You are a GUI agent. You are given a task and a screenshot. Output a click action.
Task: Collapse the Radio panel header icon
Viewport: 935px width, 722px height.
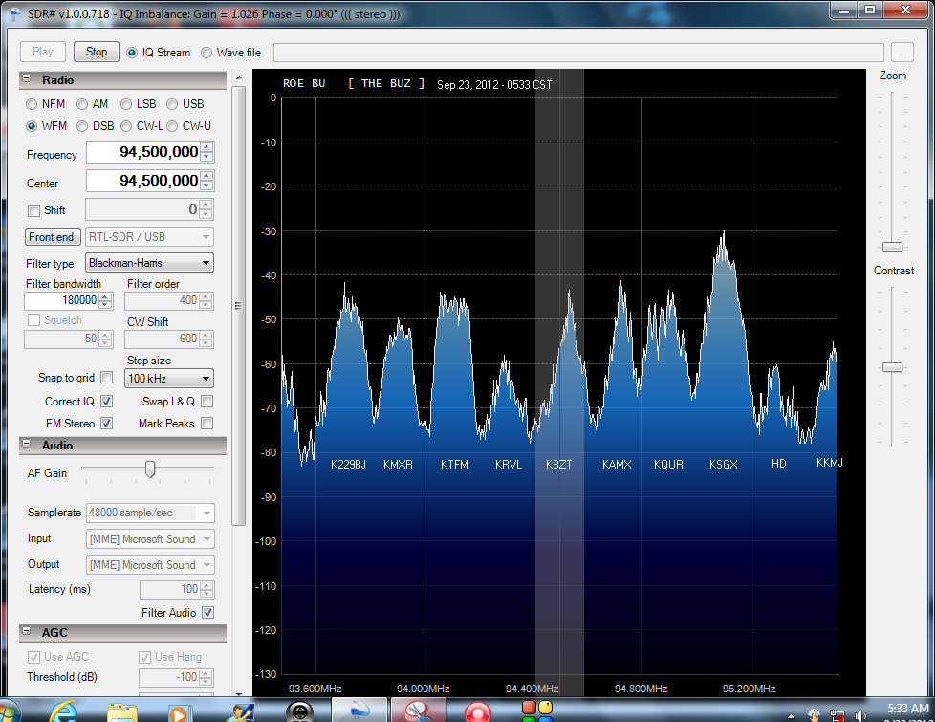point(26,78)
